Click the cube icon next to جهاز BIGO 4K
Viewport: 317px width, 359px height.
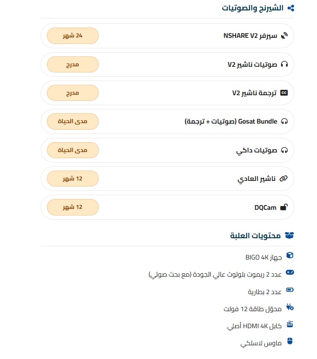point(290,256)
